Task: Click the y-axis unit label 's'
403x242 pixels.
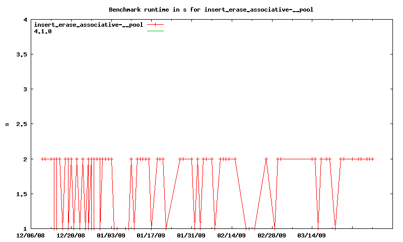Action: point(7,124)
